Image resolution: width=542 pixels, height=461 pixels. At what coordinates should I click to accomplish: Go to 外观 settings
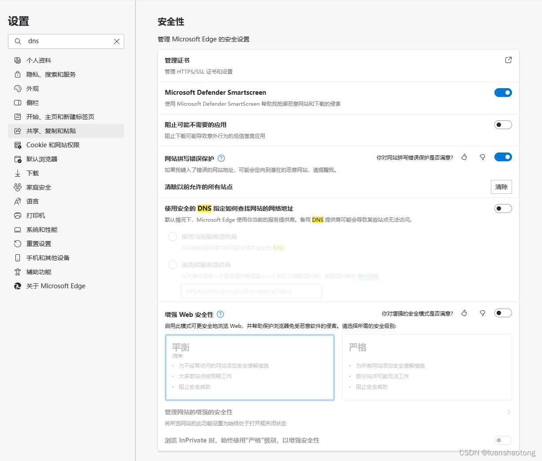66,89
